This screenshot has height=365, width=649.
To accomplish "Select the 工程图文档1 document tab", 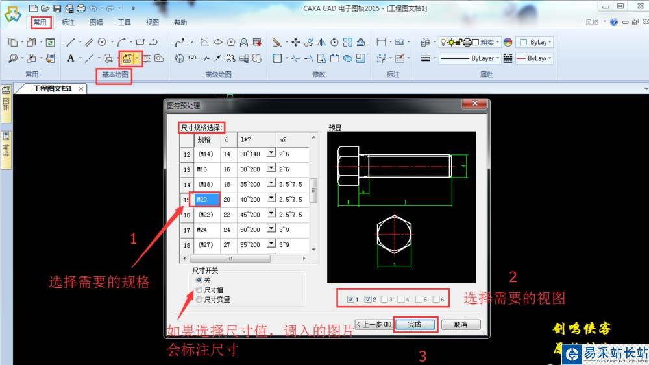I will coord(52,88).
